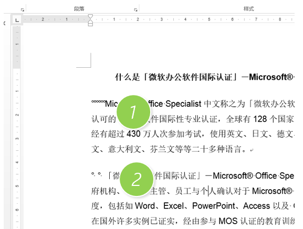This screenshot has width=303, height=229.
Task: Click the number 430 in first paragraph
Action: 133,134
